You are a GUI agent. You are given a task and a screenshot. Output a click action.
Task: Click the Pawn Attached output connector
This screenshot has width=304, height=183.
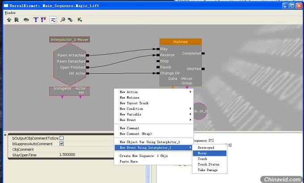click(x=88, y=55)
